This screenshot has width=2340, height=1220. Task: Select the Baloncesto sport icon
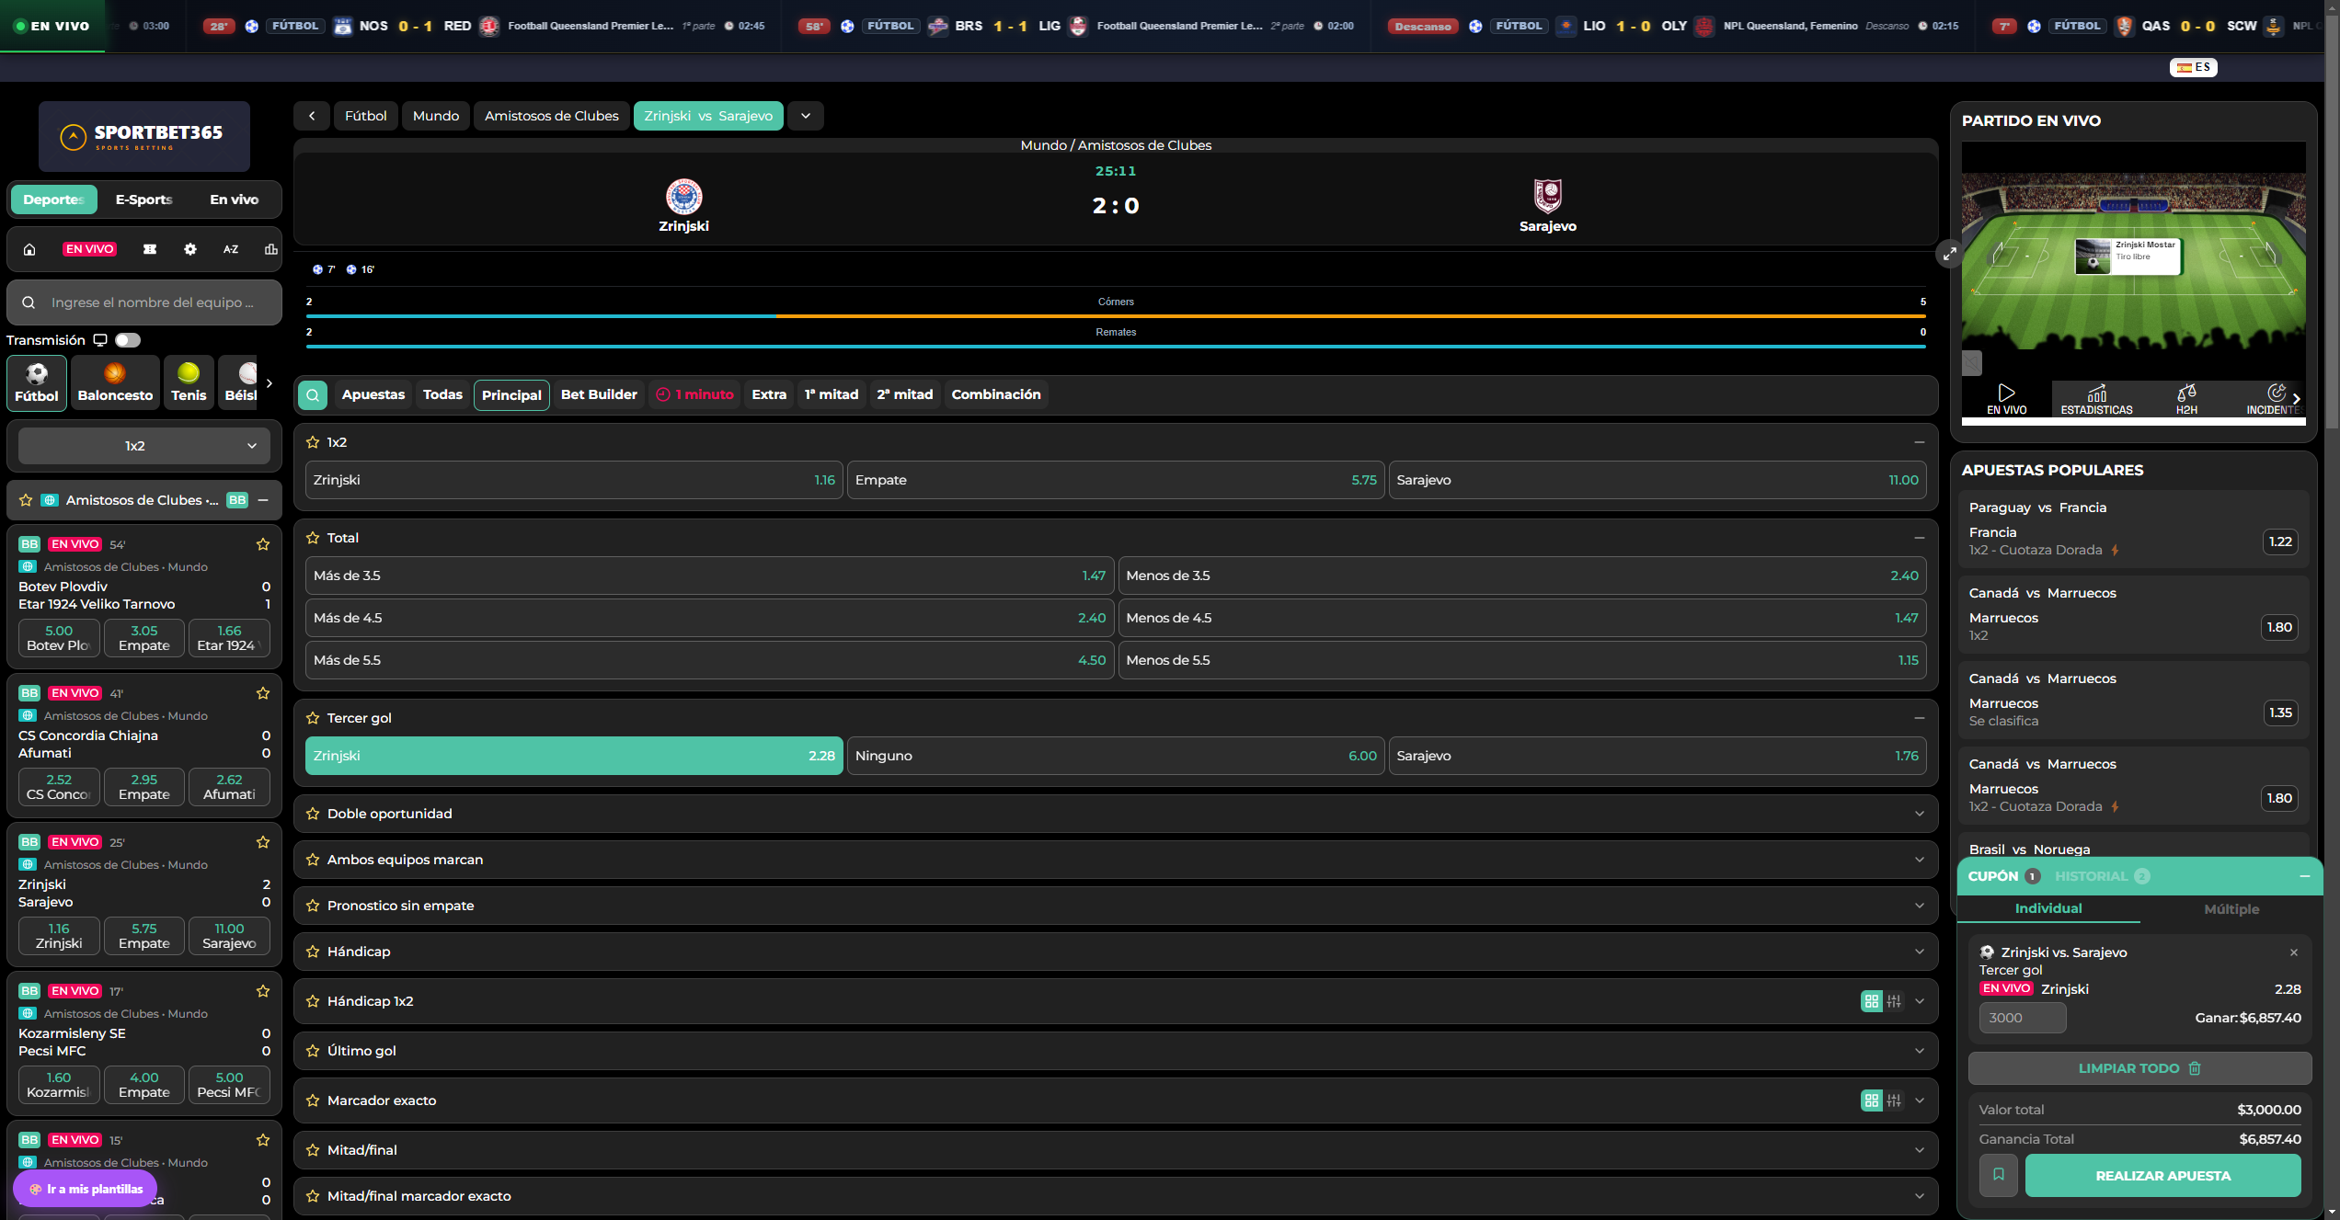tap(115, 382)
